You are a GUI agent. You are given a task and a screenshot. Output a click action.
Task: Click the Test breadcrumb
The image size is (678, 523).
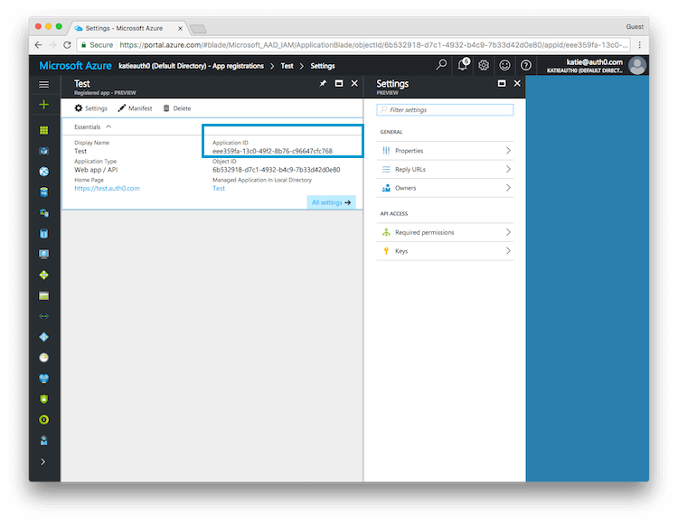pyautogui.click(x=287, y=66)
